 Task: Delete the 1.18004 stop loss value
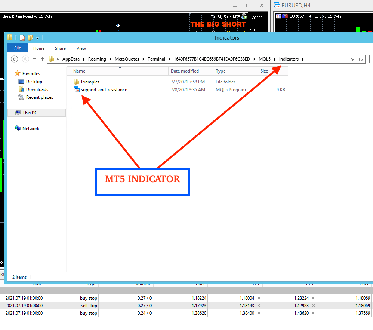pyautogui.click(x=259, y=298)
